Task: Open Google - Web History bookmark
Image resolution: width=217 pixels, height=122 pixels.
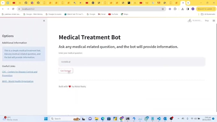Action: click(33, 14)
